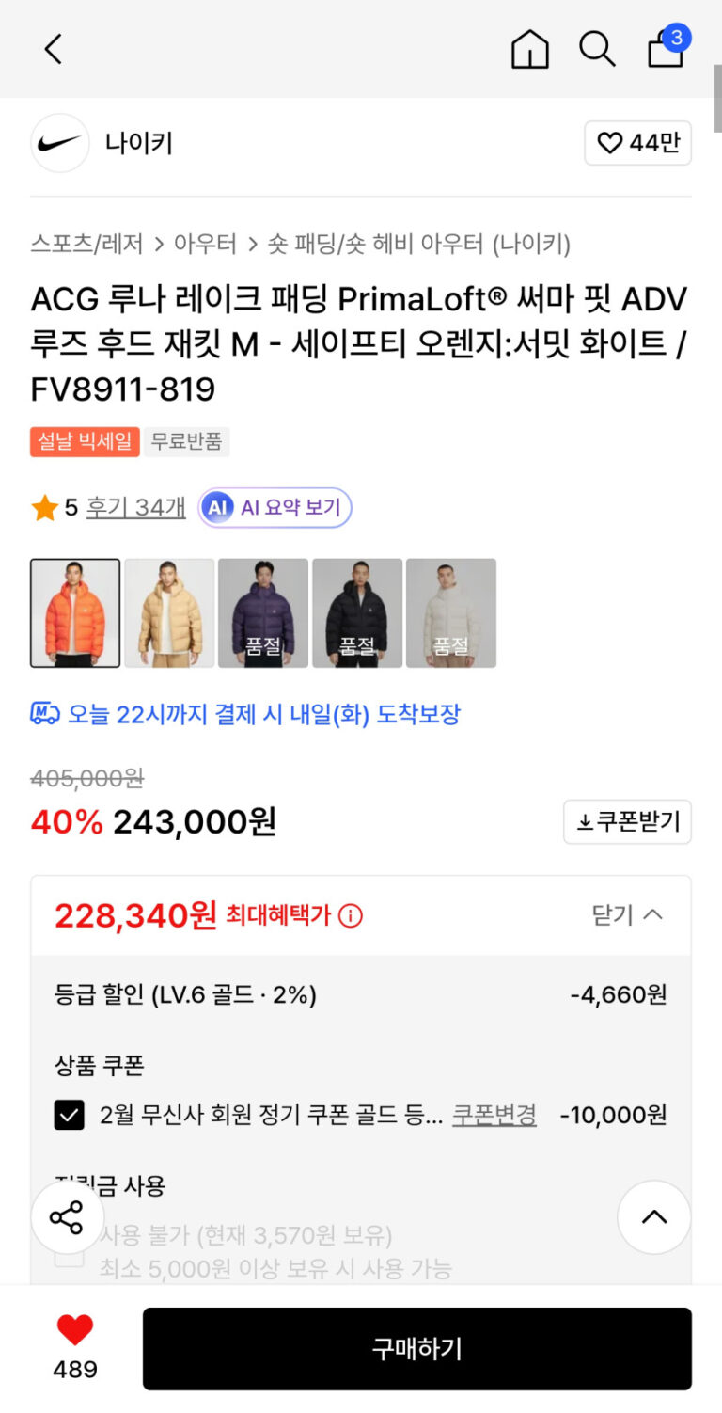The image size is (722, 1413).
Task: Open search with magnifier icon
Action: (596, 49)
